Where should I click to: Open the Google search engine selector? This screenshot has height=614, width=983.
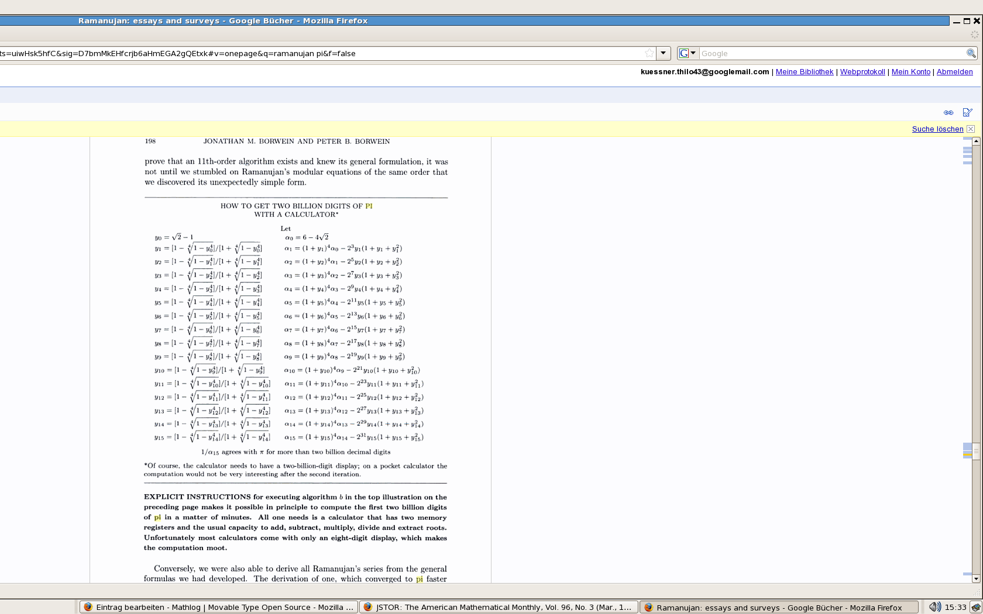click(688, 53)
